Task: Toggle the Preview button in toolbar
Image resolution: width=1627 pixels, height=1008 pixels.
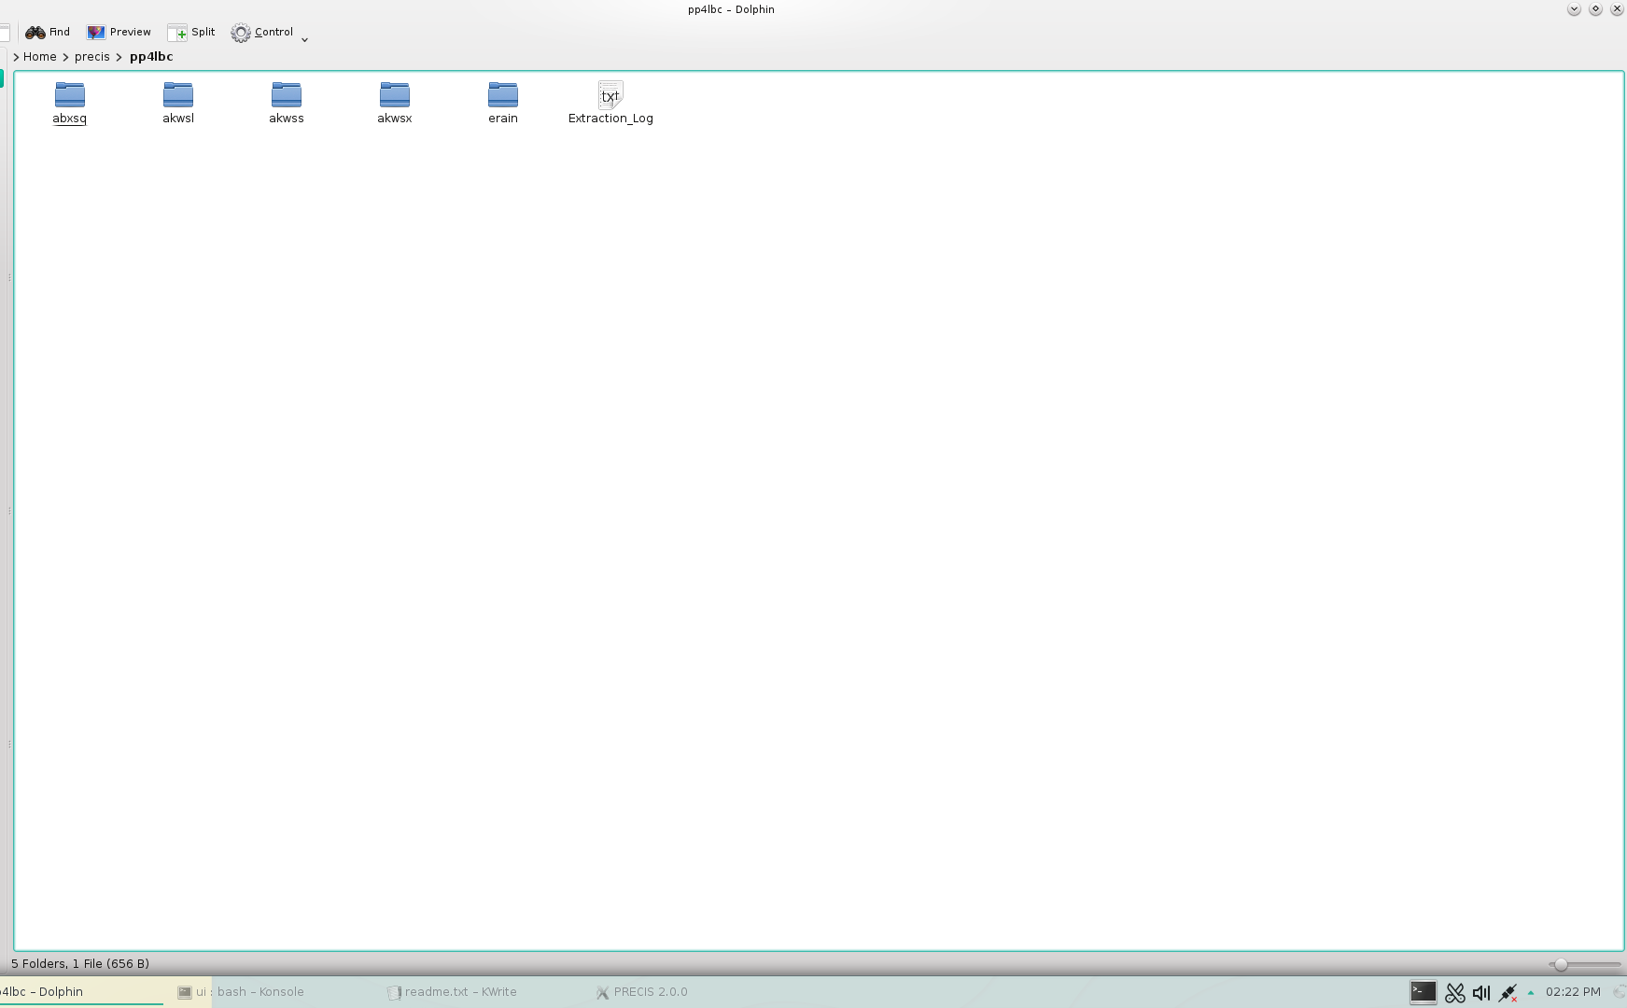Action: pos(119,32)
